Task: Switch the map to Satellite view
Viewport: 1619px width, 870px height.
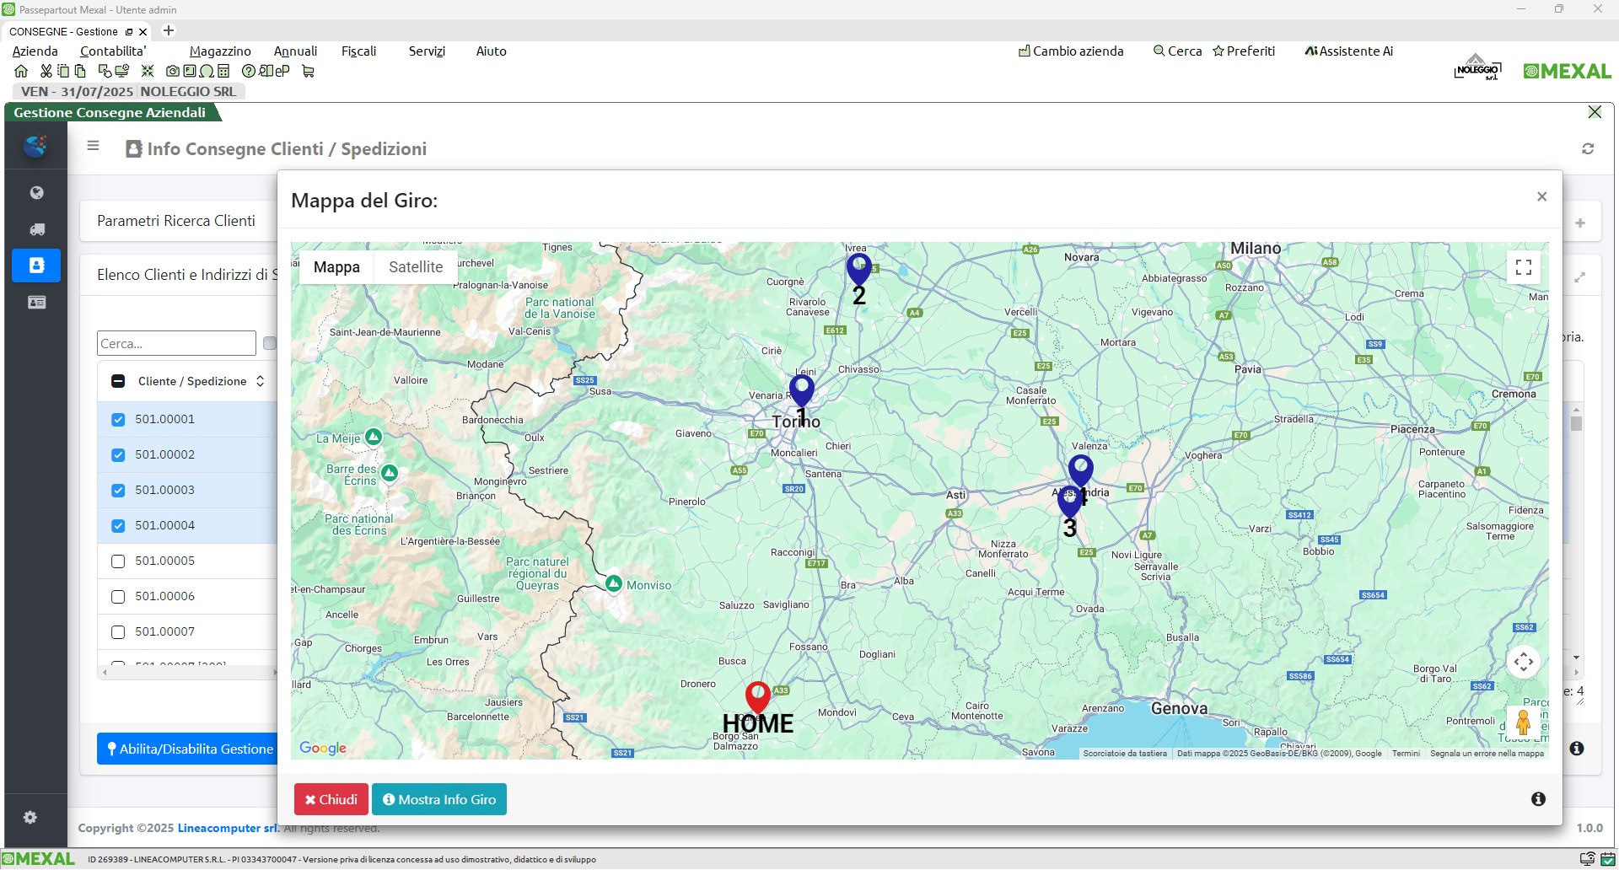Action: click(x=415, y=267)
